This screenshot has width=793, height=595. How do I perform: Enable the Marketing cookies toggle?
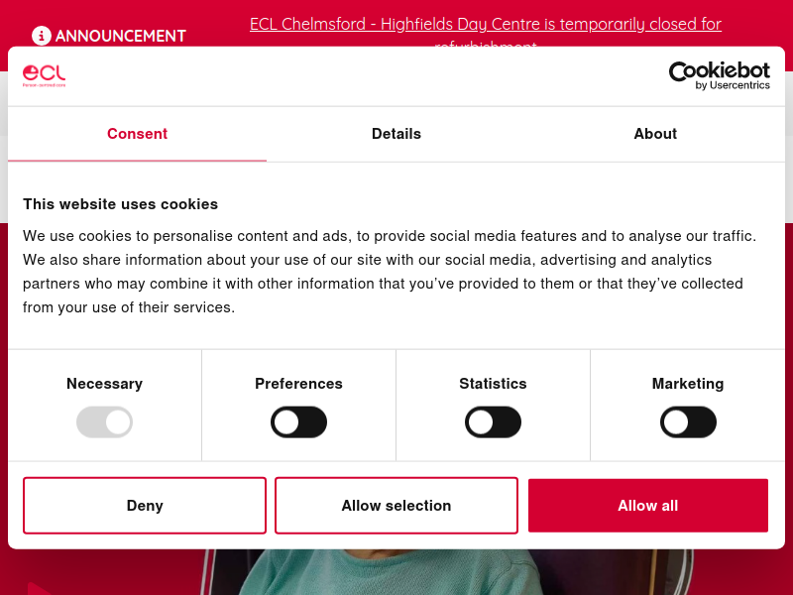[688, 422]
